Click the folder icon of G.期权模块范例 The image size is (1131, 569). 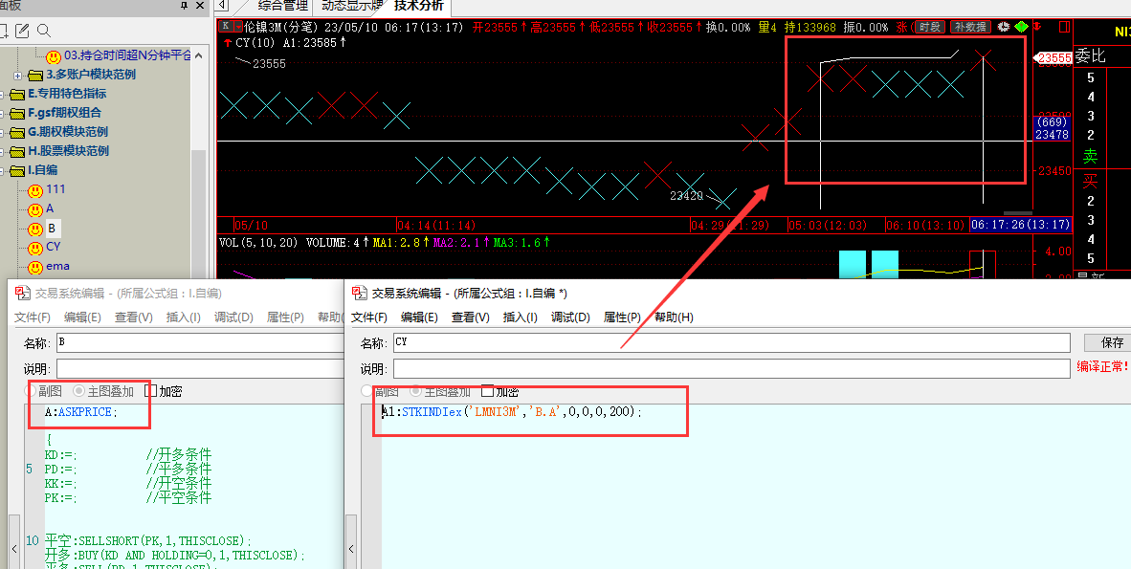[17, 133]
